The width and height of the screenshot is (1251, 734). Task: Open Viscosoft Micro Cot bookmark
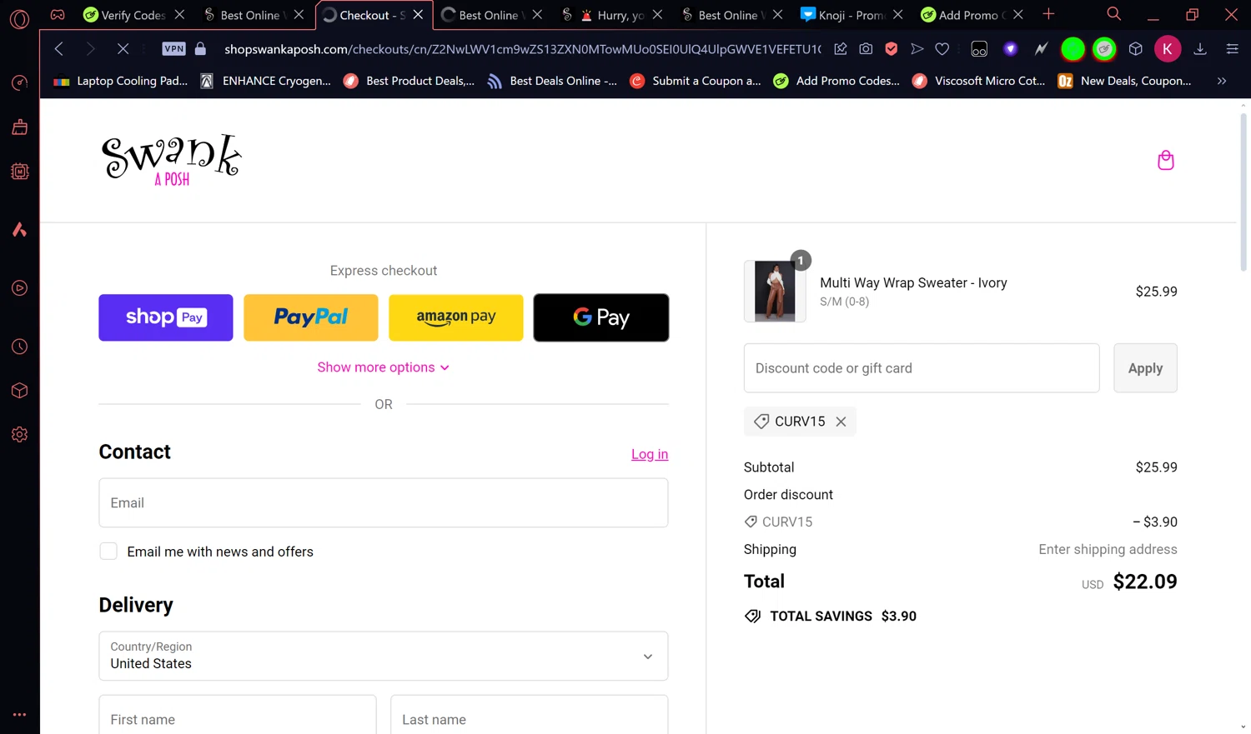[x=979, y=81]
